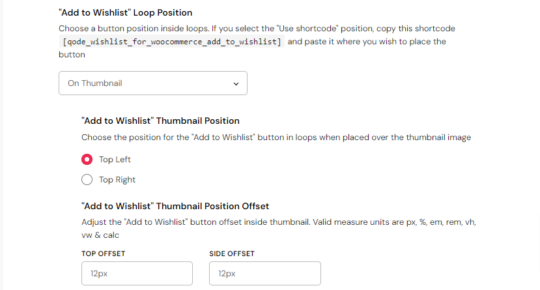Viewport: 540px width, 290px height.
Task: Click the "Add to Wishlist" Loop Position heading
Action: pos(125,12)
